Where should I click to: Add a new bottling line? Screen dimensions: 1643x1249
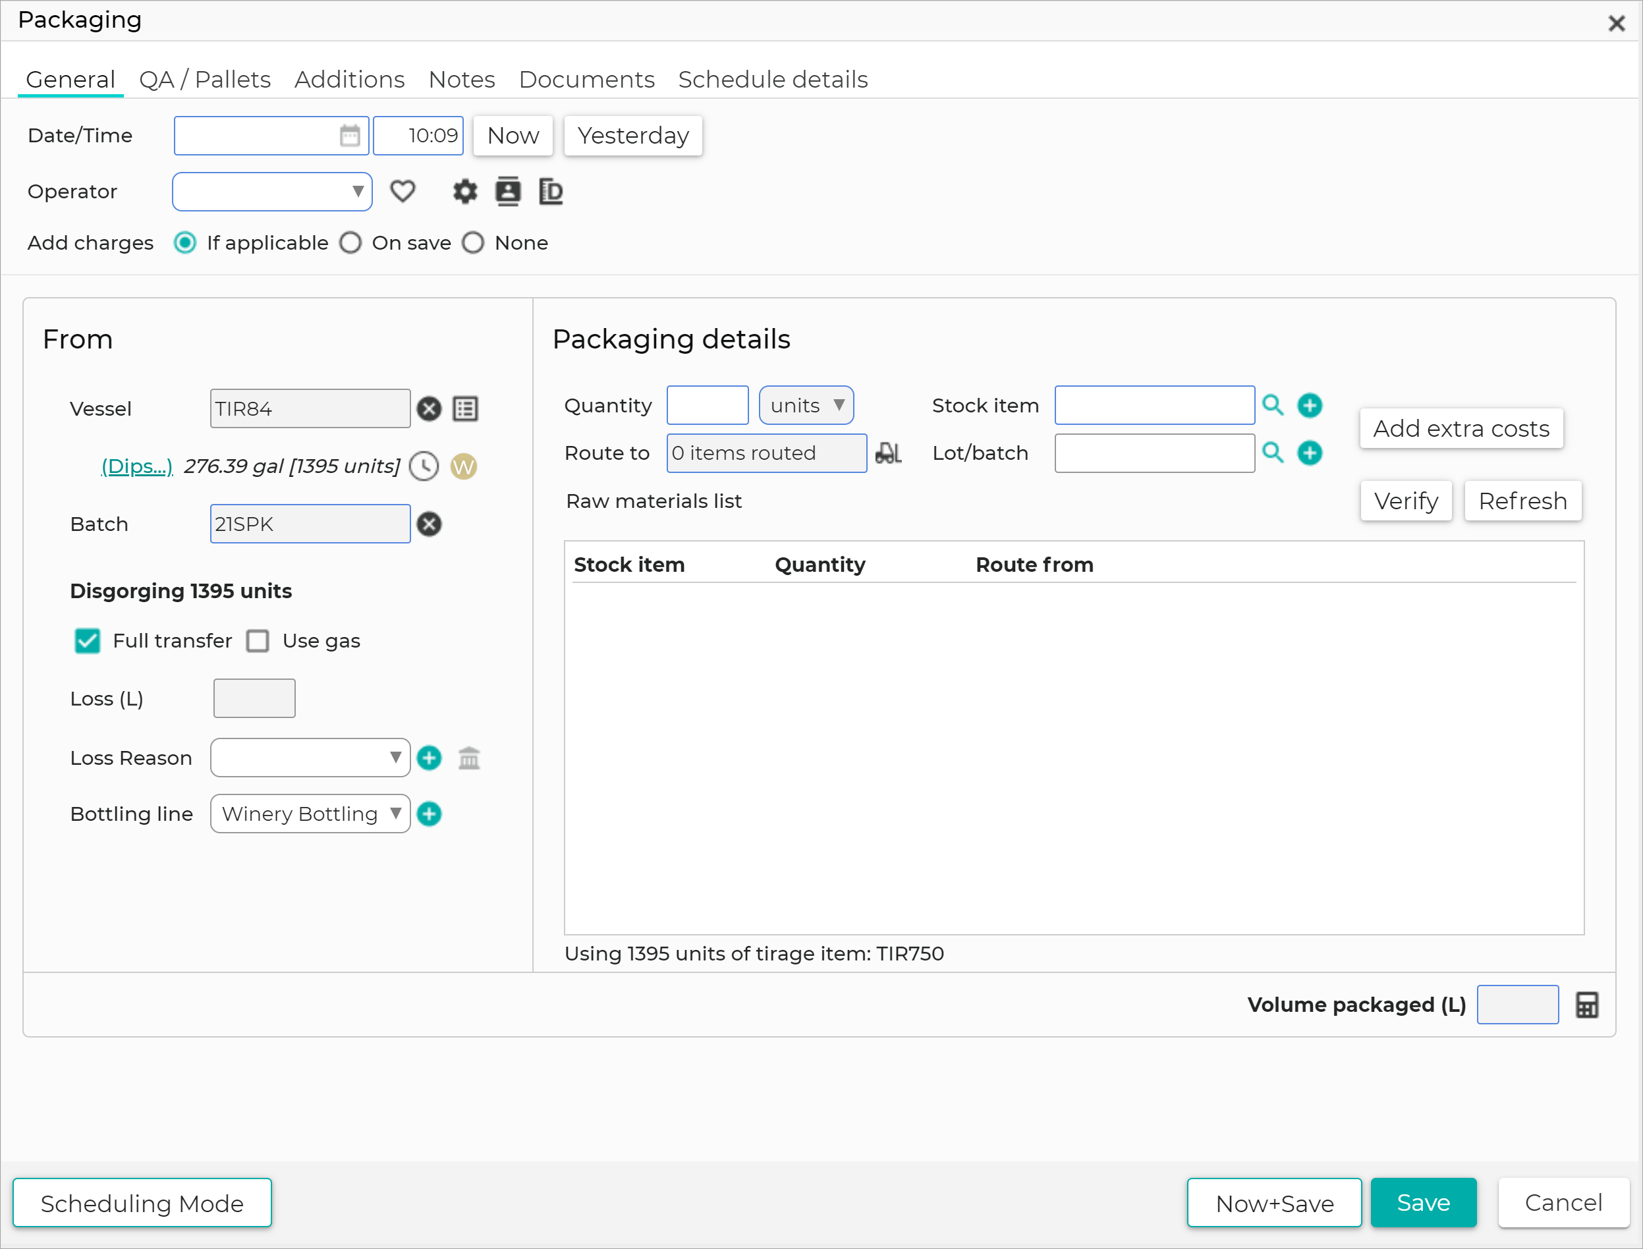[x=429, y=814]
